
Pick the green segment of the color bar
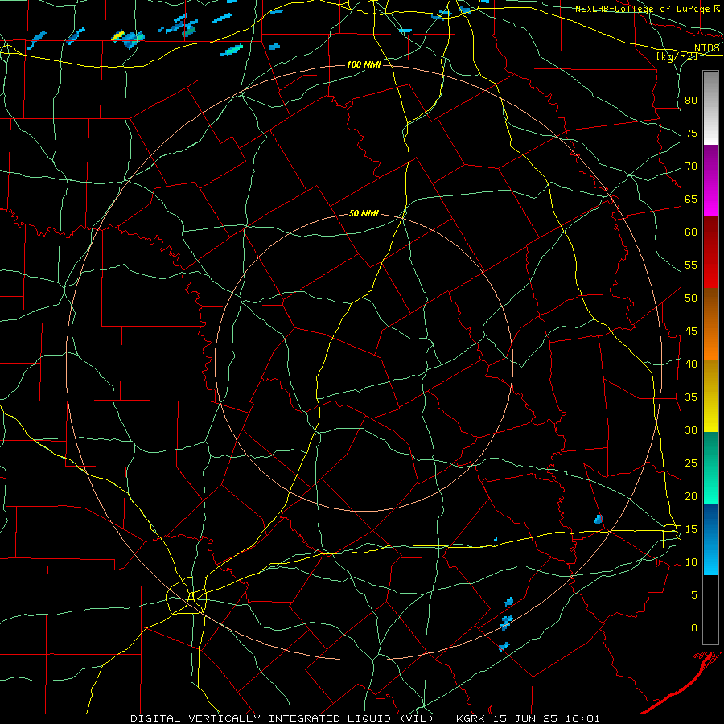click(710, 467)
